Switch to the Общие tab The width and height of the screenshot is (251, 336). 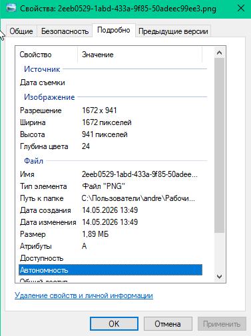click(x=21, y=31)
